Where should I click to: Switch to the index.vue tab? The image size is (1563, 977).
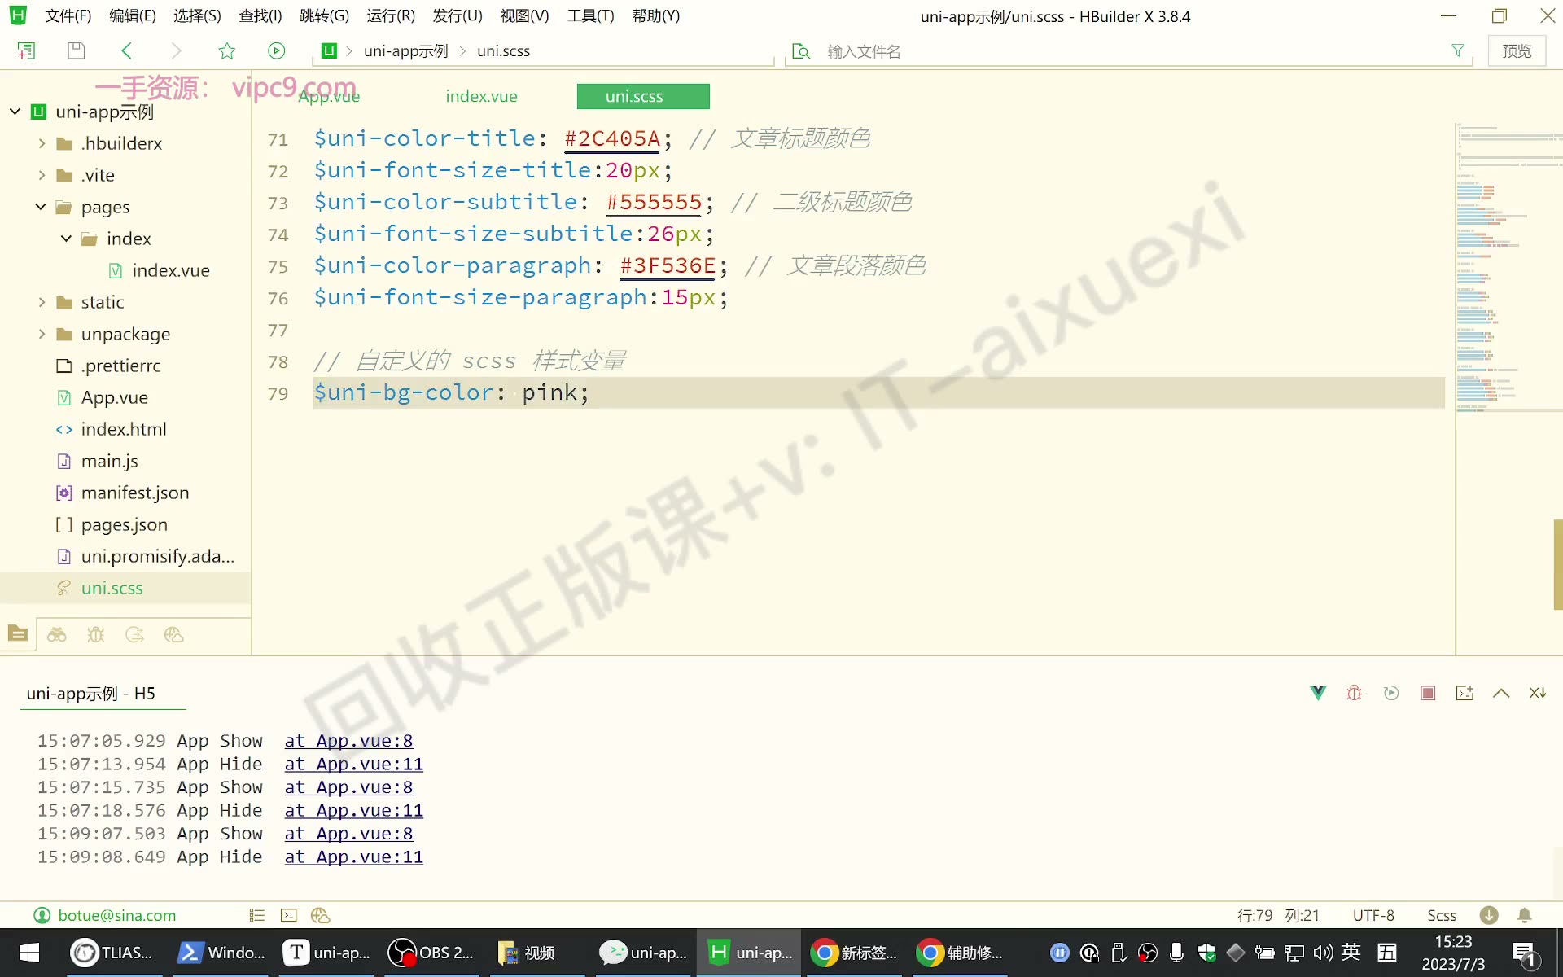click(x=481, y=96)
